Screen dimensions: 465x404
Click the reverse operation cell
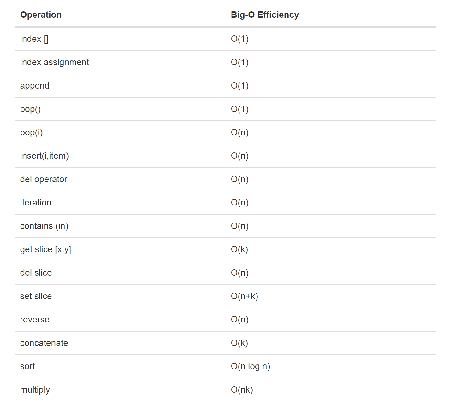tap(35, 320)
